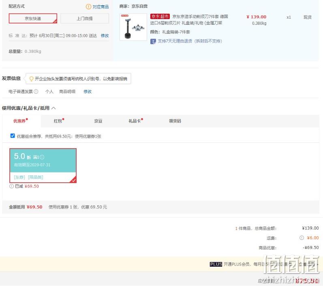The width and height of the screenshot is (323, 287).
Task: Modify the delivery time 修改 link
Action: (x=105, y=35)
